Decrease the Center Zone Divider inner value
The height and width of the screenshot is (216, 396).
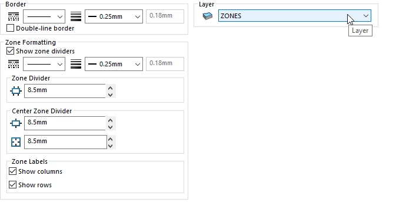click(x=111, y=146)
